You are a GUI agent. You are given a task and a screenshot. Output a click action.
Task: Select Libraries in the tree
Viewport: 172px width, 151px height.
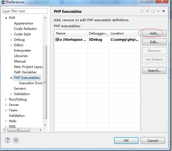pos(21,56)
